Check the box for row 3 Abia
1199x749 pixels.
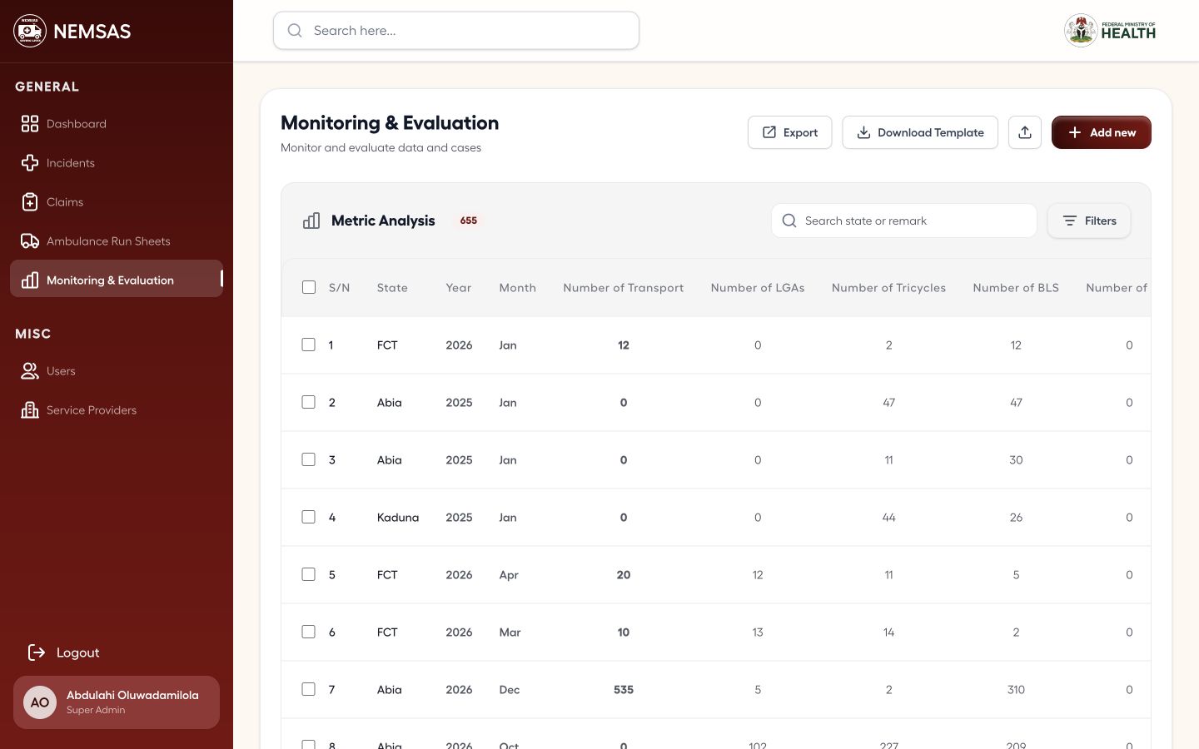(309, 459)
